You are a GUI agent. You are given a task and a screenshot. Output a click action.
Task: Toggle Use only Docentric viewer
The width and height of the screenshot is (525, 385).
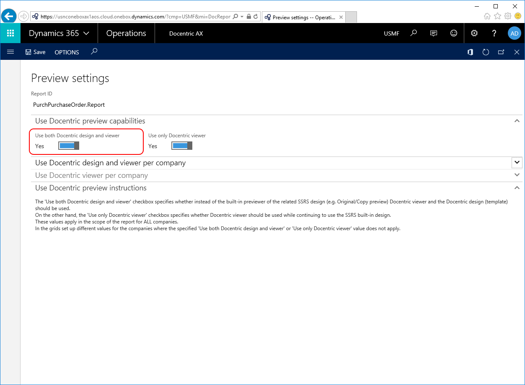point(182,146)
